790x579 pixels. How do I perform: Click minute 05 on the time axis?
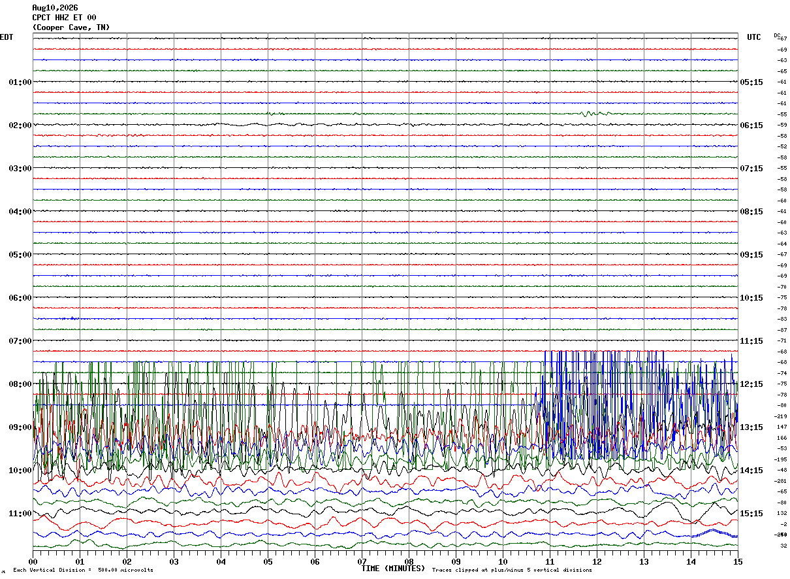[x=268, y=561]
